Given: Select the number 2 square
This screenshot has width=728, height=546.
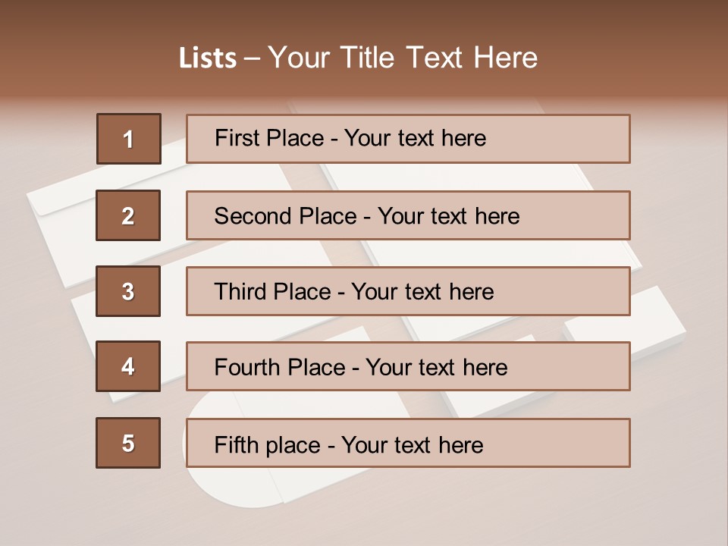Looking at the screenshot, I should click(128, 215).
